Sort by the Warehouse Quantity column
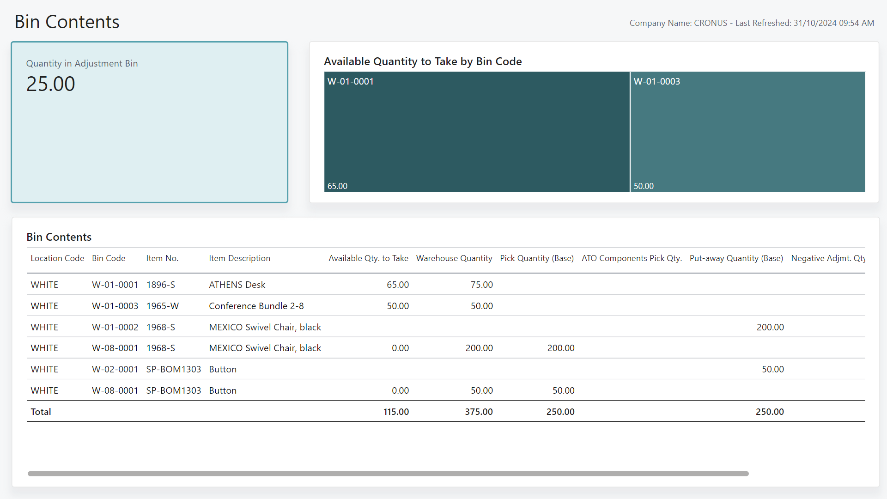Image resolution: width=887 pixels, height=499 pixels. point(454,258)
